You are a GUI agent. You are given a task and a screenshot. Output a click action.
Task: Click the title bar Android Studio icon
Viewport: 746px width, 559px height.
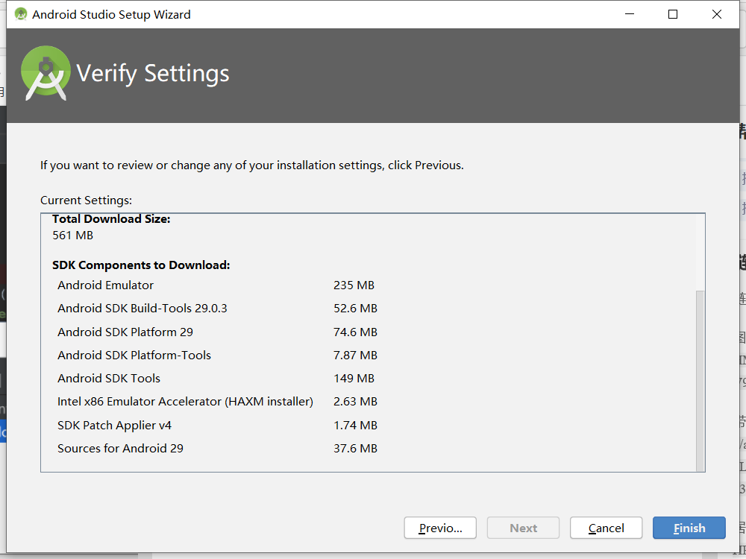pyautogui.click(x=21, y=14)
